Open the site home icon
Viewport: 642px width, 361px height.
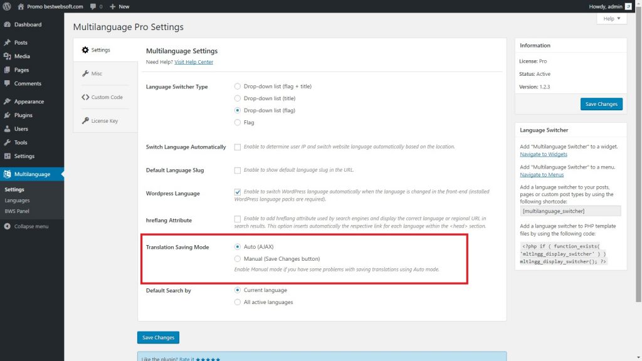click(x=21, y=6)
